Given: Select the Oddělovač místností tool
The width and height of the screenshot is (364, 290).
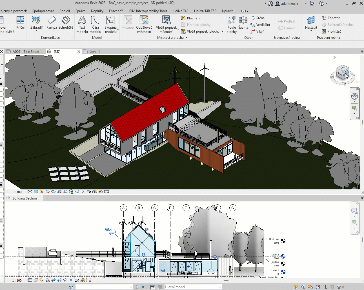Looking at the screenshot, I should coord(144,24).
